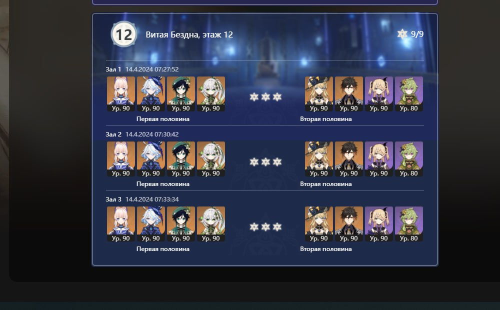Click the three stars of Зал 1

point(265,97)
